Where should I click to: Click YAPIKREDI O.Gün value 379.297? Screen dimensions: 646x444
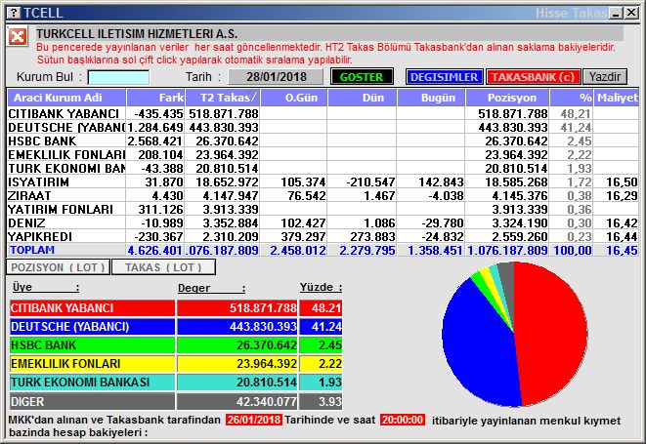tap(303, 236)
